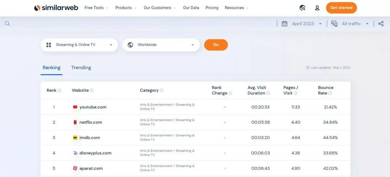Click the category path in aparat.com row
The height and width of the screenshot is (177, 390).
167,168
